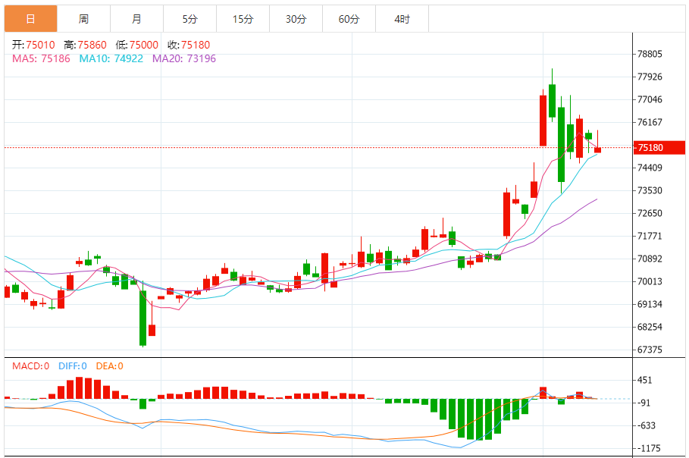Click the 开:75010 open price value

point(33,45)
